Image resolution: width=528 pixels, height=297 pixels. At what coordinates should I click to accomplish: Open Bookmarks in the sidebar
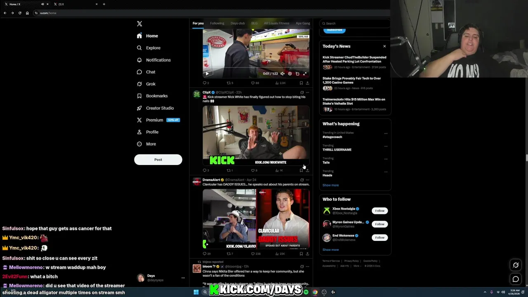[152, 96]
